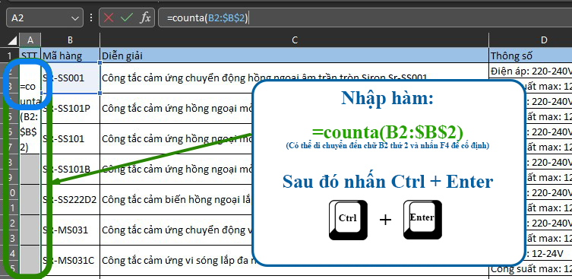Viewport: 572px width, 279px height.
Task: Open the Name Box dropdown arrow
Action: click(x=75, y=18)
